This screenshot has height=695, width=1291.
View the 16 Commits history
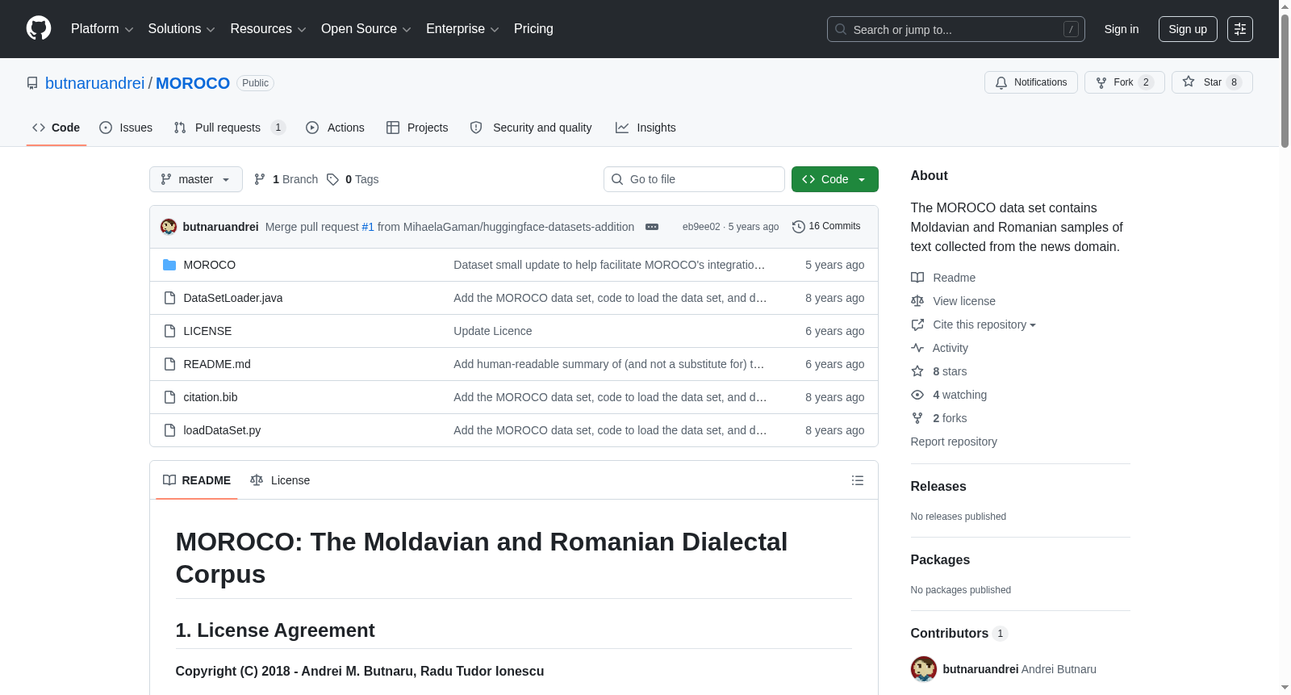[x=826, y=227]
